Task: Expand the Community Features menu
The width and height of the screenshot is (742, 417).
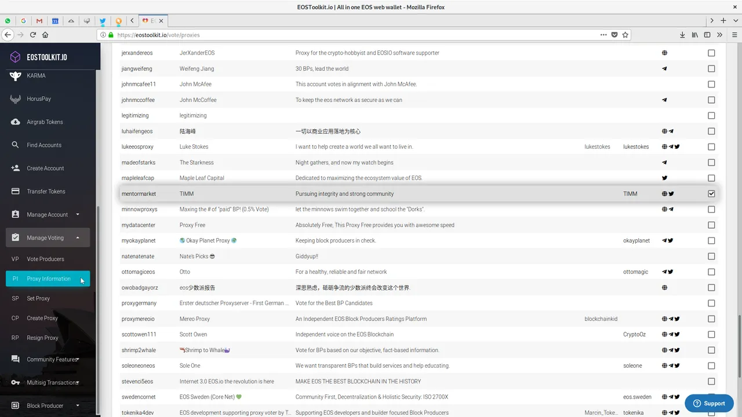Action: click(x=48, y=359)
